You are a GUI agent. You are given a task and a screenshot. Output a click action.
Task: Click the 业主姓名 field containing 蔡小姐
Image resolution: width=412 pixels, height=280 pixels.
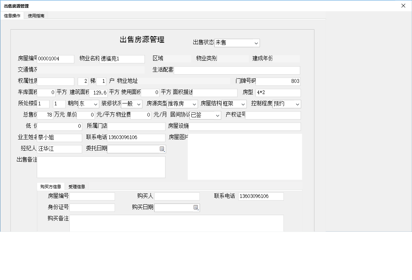(x=59, y=138)
